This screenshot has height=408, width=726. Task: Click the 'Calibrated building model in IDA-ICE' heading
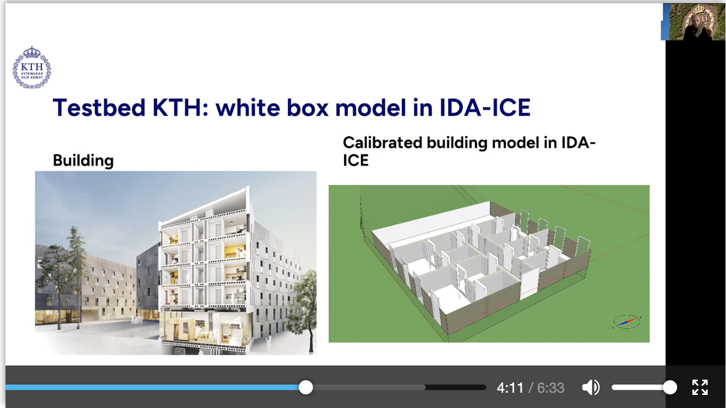469,151
